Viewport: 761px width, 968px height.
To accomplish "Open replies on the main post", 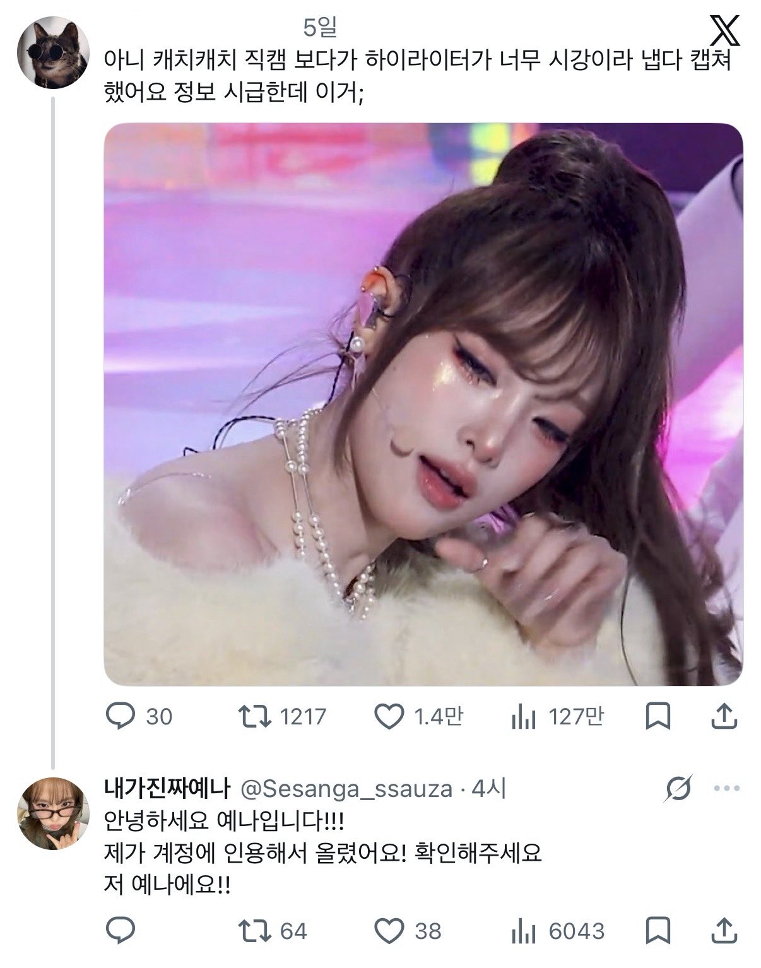I will [x=120, y=716].
